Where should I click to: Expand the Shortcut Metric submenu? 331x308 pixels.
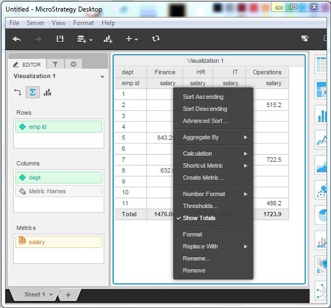pyautogui.click(x=213, y=166)
